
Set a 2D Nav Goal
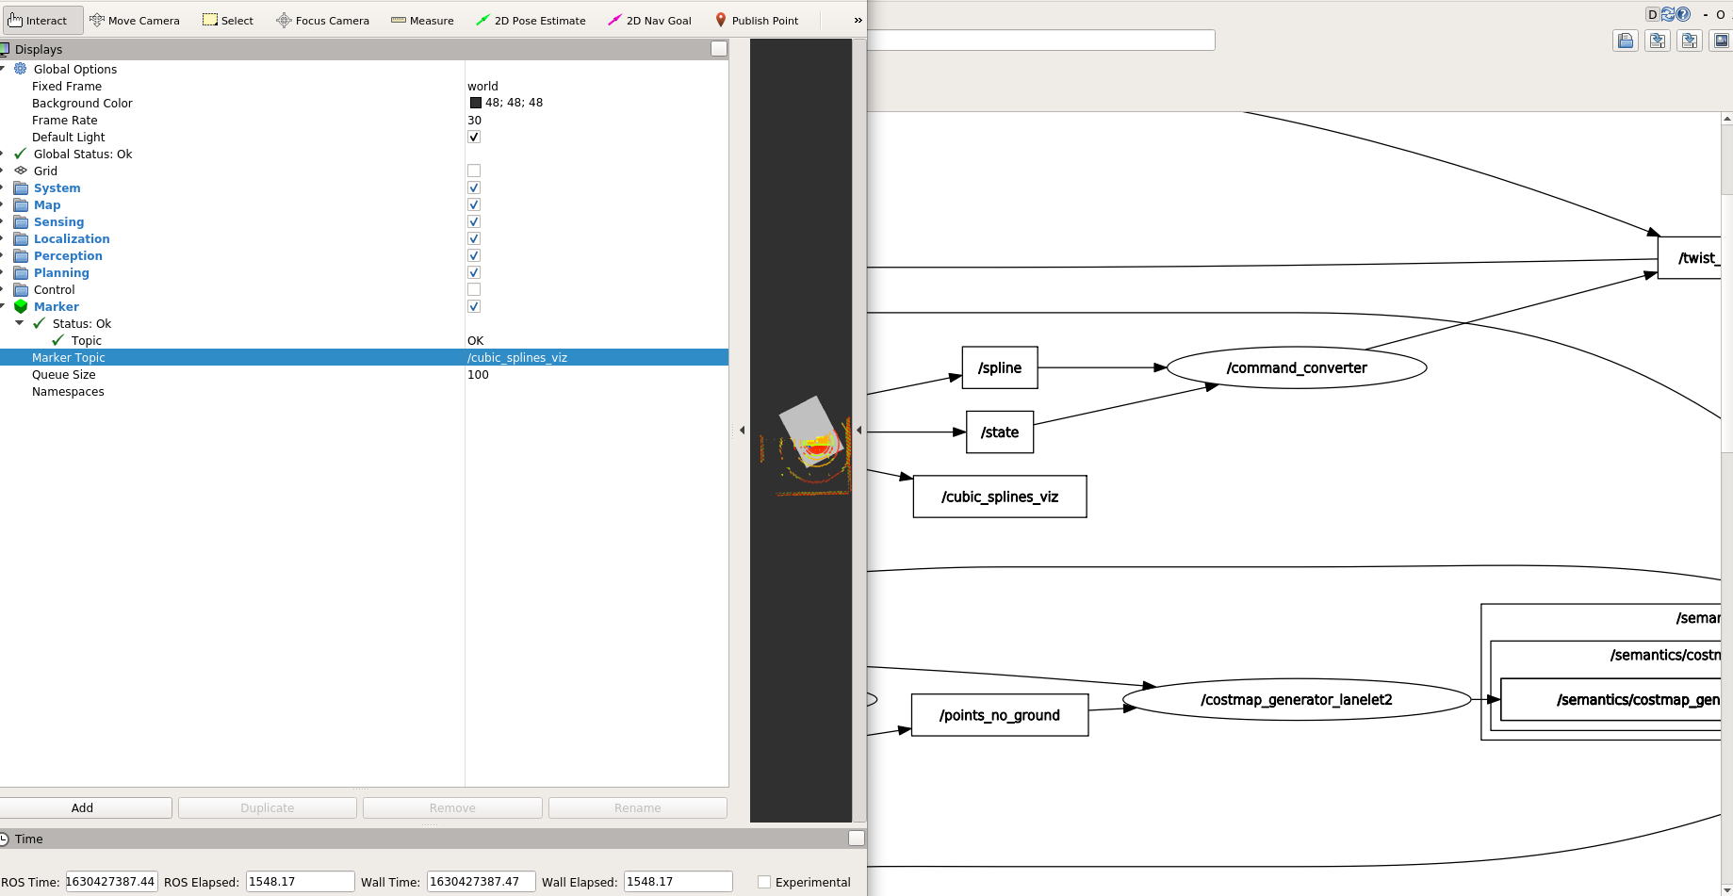[649, 20]
